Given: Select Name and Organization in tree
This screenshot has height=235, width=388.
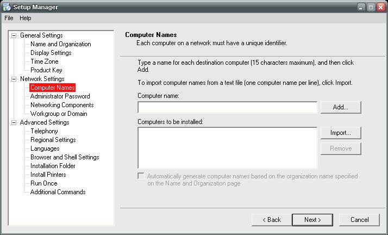Looking at the screenshot, I should [61, 44].
